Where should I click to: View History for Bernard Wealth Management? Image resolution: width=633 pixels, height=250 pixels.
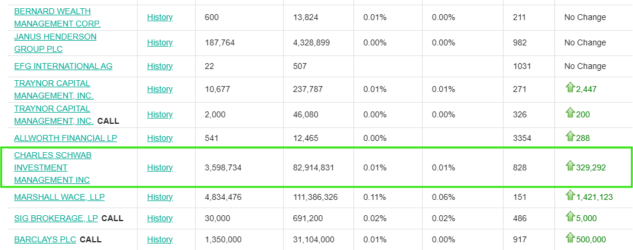[x=160, y=17]
